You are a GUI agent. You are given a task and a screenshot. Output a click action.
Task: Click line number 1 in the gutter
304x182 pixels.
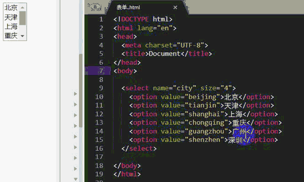click(x=101, y=19)
